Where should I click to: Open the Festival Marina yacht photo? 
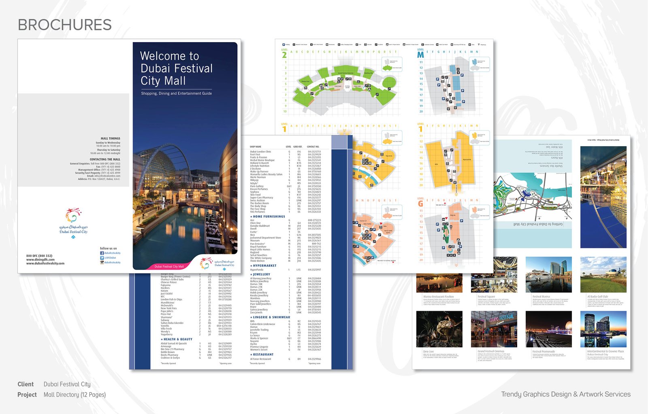pyautogui.click(x=549, y=274)
